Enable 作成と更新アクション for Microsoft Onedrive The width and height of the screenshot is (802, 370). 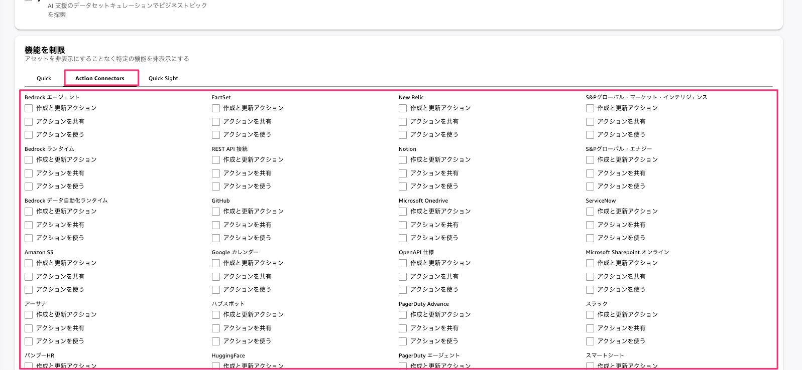pyautogui.click(x=403, y=212)
